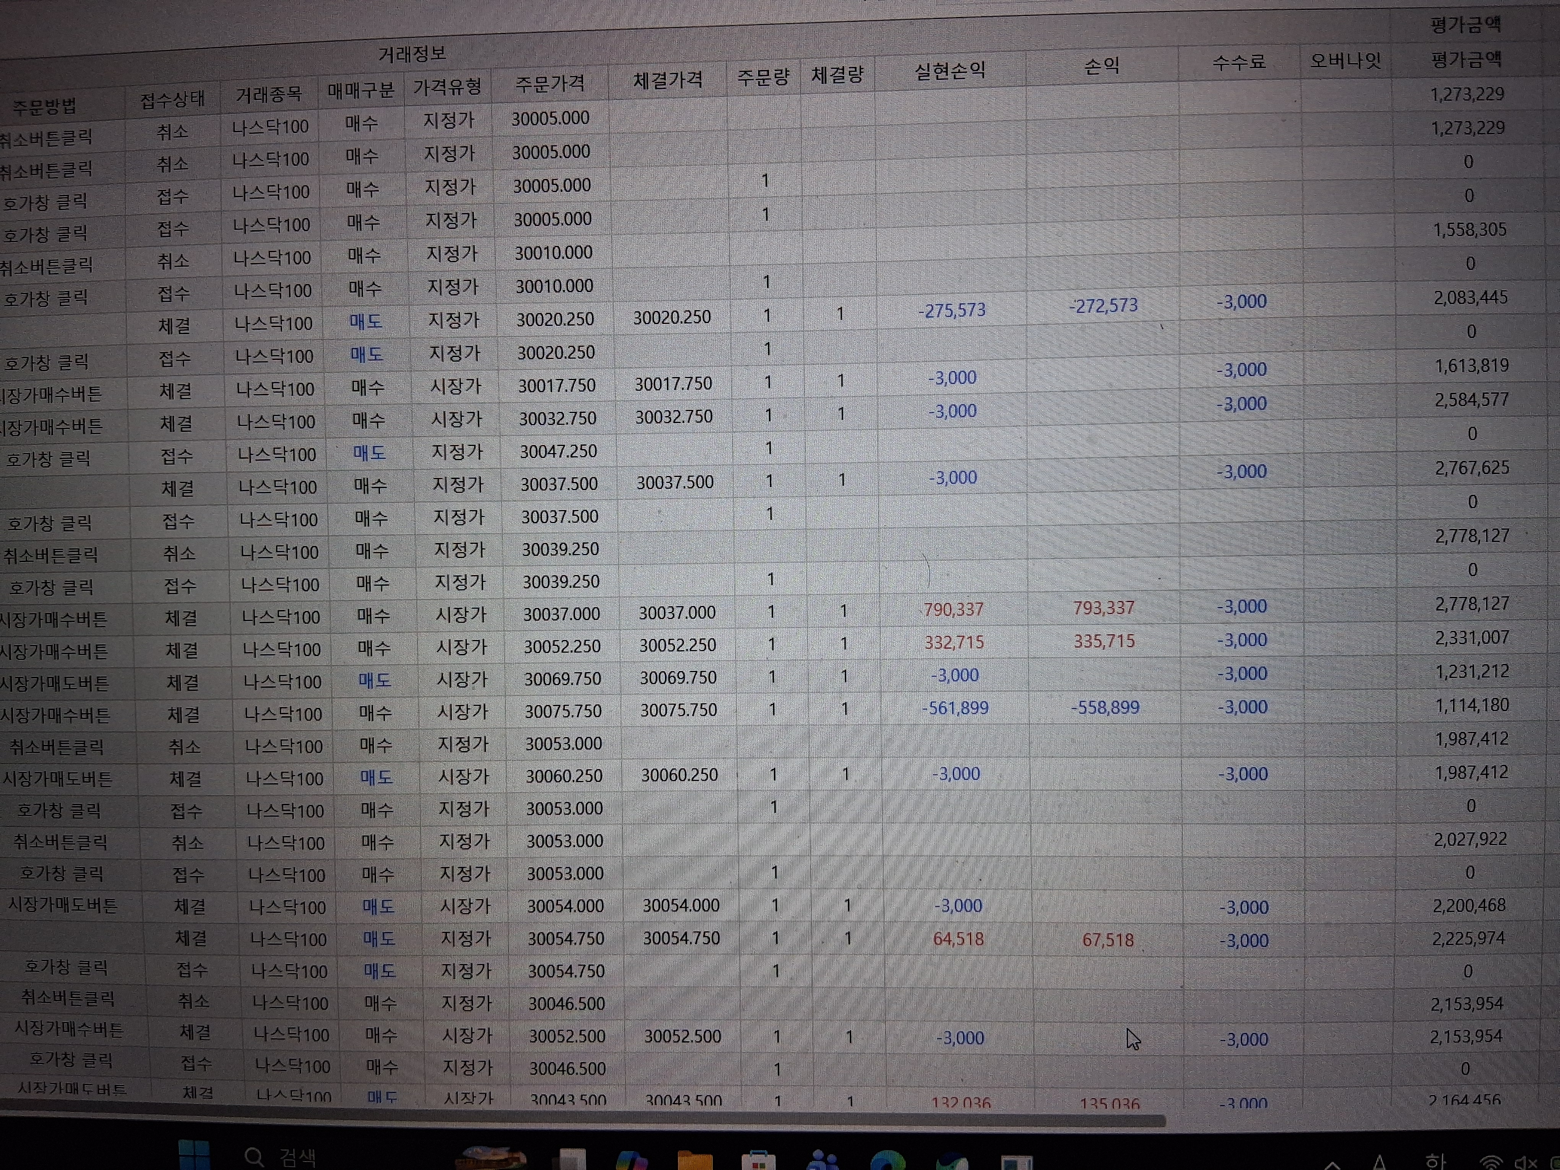Select the valuation amount 1,613,819
The height and width of the screenshot is (1170, 1560).
1472,366
